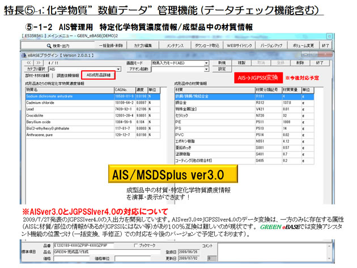Image resolution: width=357 pixels, height=268 pixels.
Task: Select the PE material row
Action: (x=244, y=122)
